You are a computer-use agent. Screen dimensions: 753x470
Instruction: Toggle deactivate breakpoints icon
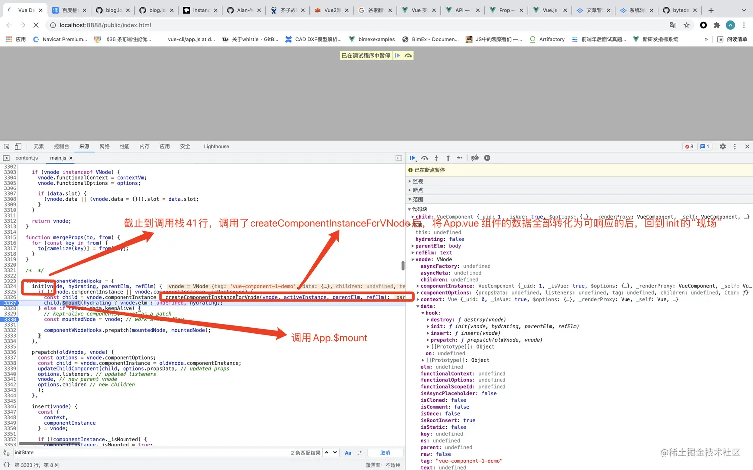475,158
